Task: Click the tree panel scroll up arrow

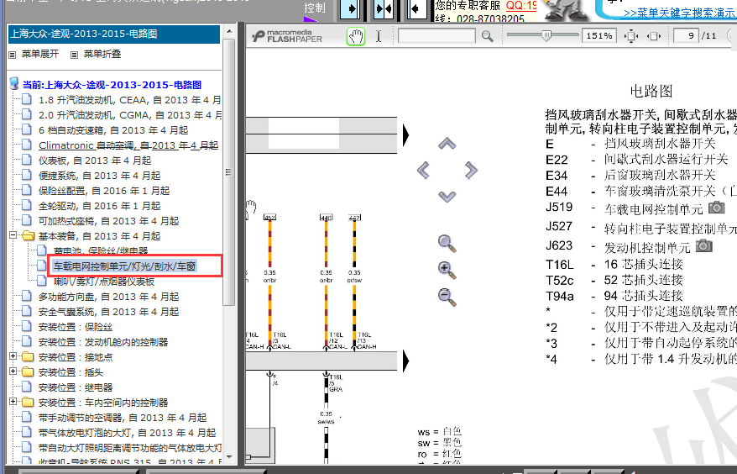Action: (x=229, y=32)
